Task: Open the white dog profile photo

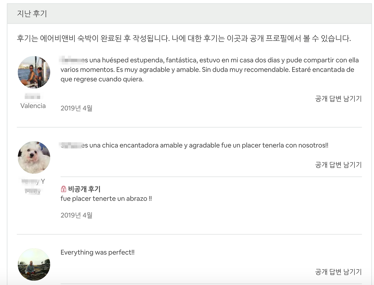Action: click(34, 157)
